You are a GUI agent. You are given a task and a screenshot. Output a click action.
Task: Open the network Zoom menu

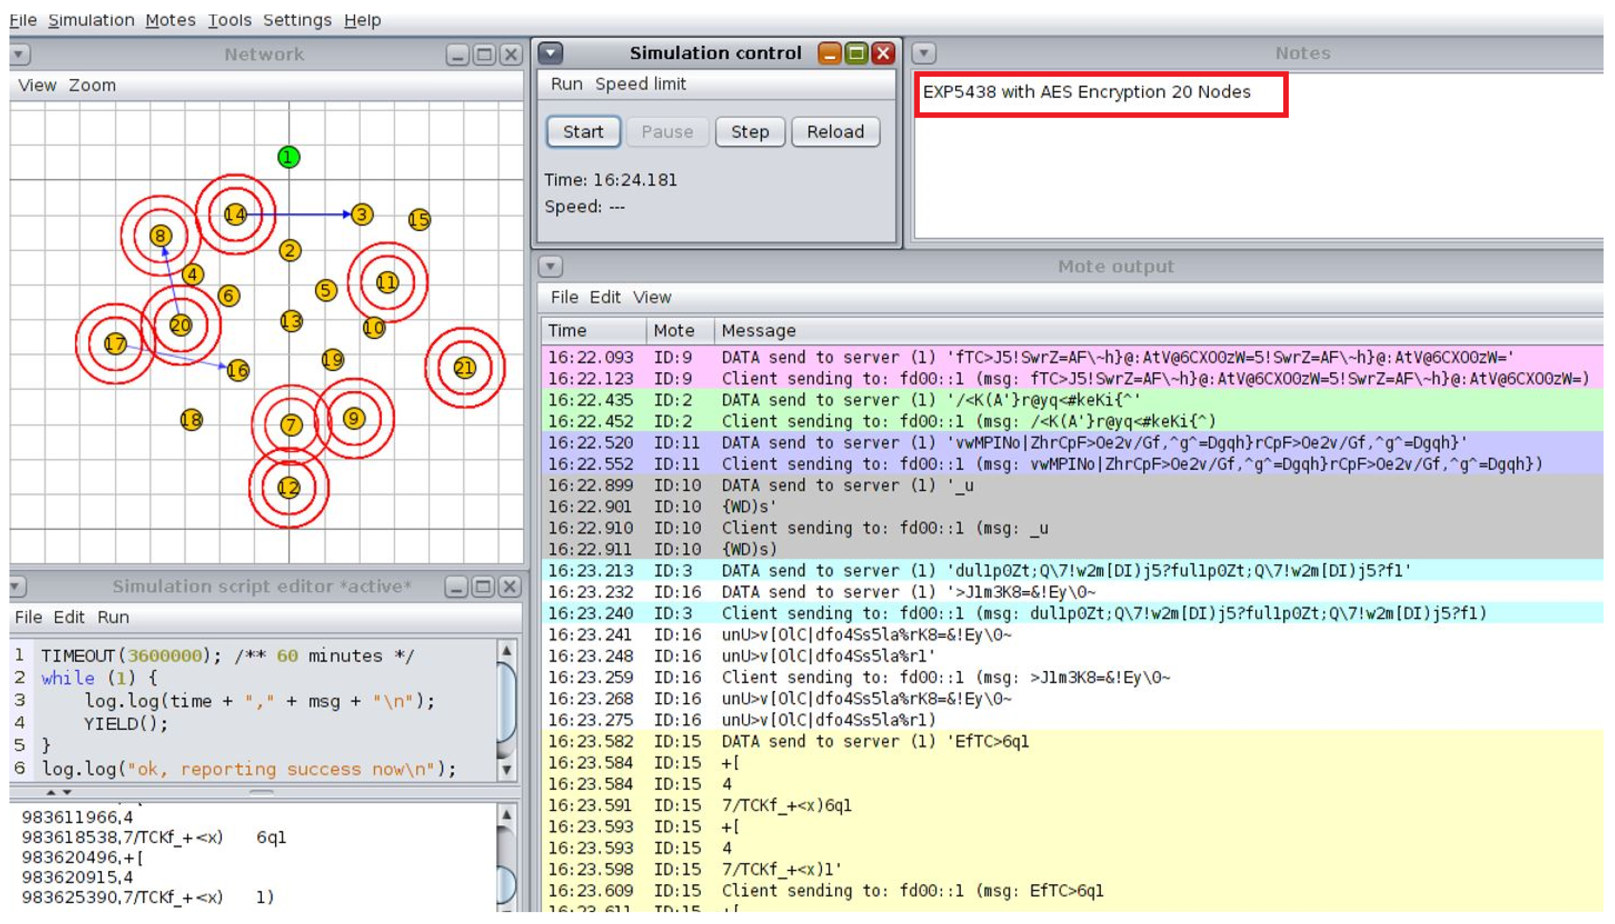(92, 85)
